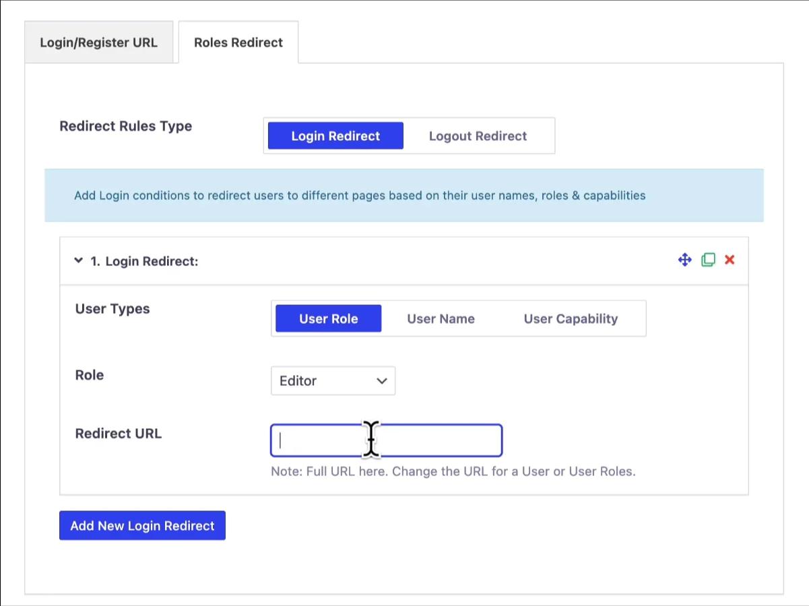Collapse the 1. Login Redirect section chevron
This screenshot has height=606, width=809.
tap(78, 261)
